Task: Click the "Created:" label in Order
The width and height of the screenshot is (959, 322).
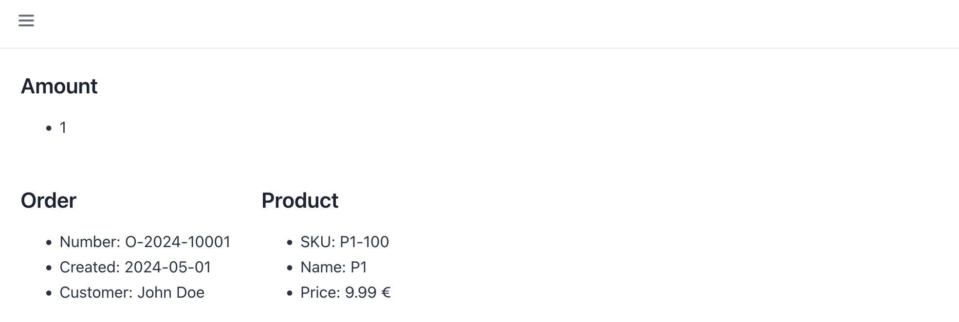Action: click(90, 268)
